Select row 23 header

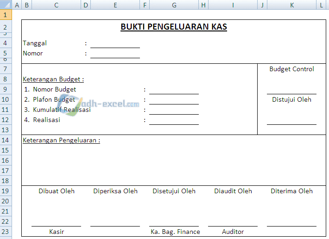pyautogui.click(x=6, y=232)
